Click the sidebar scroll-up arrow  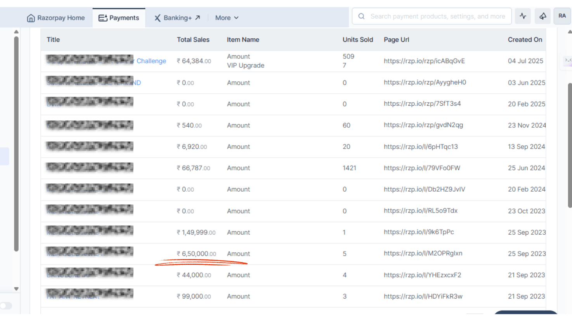16,32
